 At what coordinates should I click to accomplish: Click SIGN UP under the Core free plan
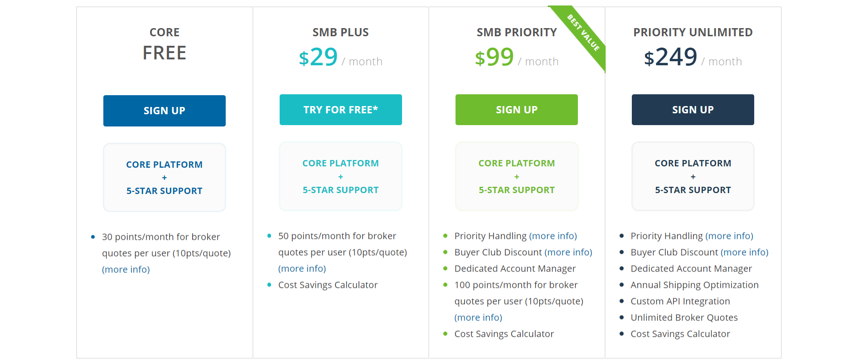[x=164, y=111]
